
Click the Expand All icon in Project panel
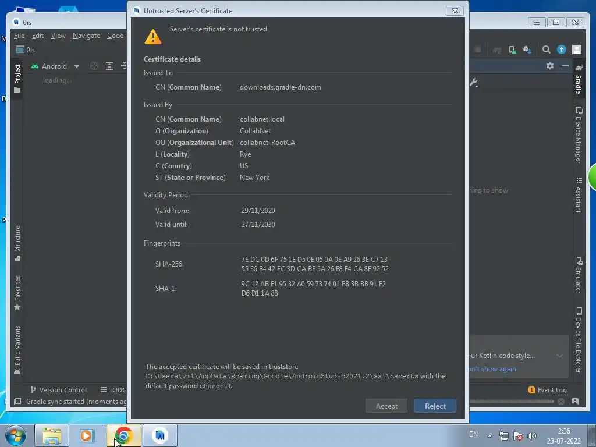pyautogui.click(x=109, y=66)
